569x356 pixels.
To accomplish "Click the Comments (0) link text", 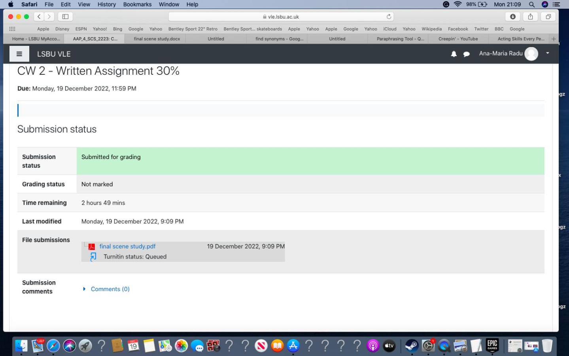I will click(x=110, y=289).
